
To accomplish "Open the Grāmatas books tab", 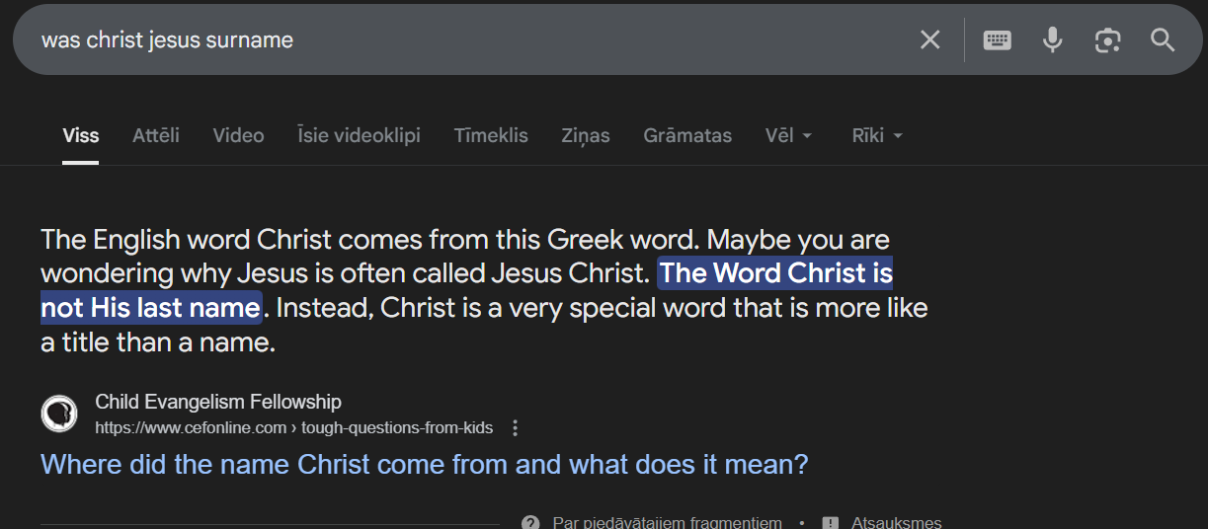I will 687,136.
